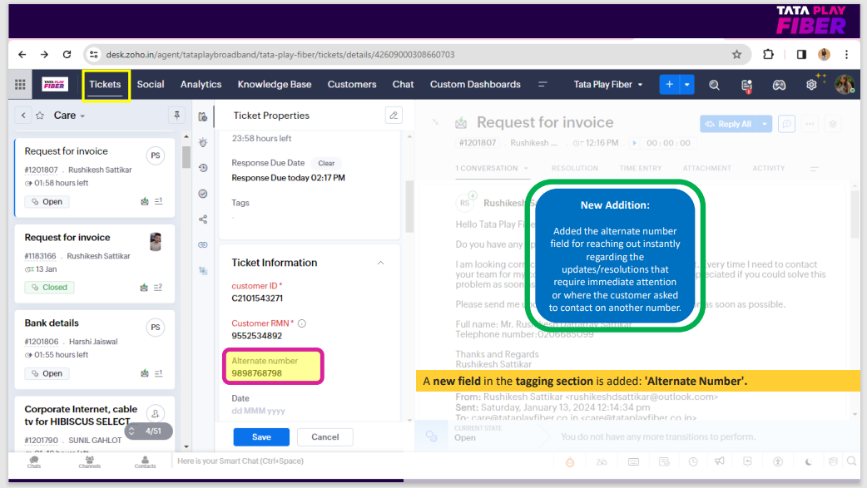Clear the Response Due Date
867x488 pixels.
click(x=326, y=163)
